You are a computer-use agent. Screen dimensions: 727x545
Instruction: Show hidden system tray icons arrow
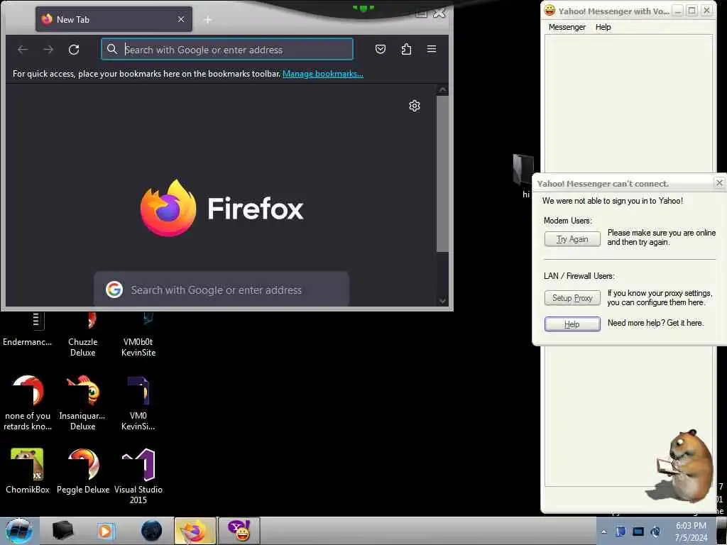coord(603,532)
